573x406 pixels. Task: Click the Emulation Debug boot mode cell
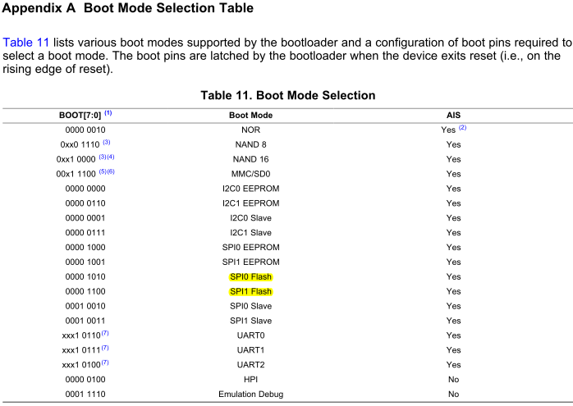pos(250,395)
